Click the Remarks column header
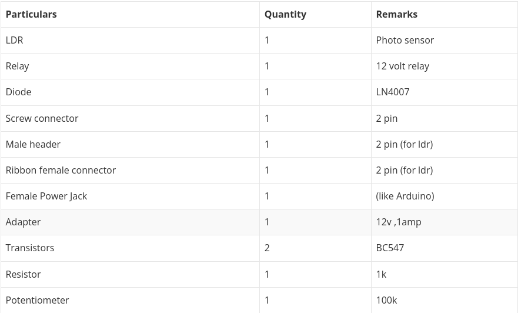 396,14
